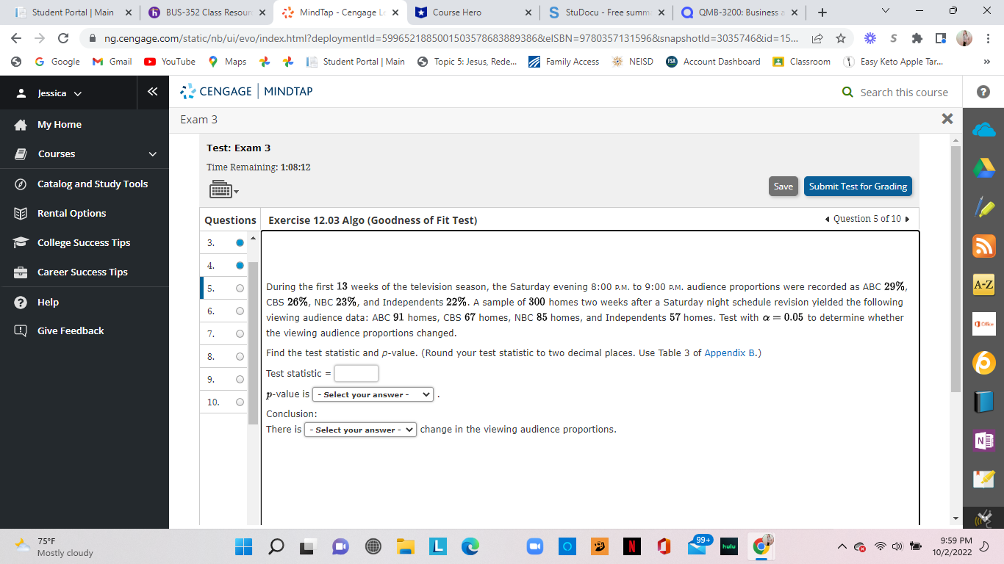Viewport: 1004px width, 564px height.
Task: Select question 10 radio button
Action: [x=238, y=402]
